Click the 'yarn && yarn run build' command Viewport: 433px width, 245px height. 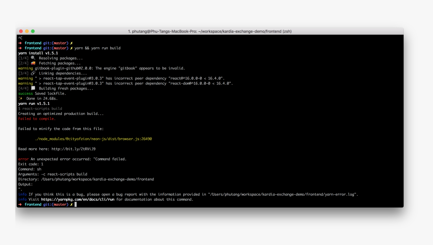[x=98, y=48]
